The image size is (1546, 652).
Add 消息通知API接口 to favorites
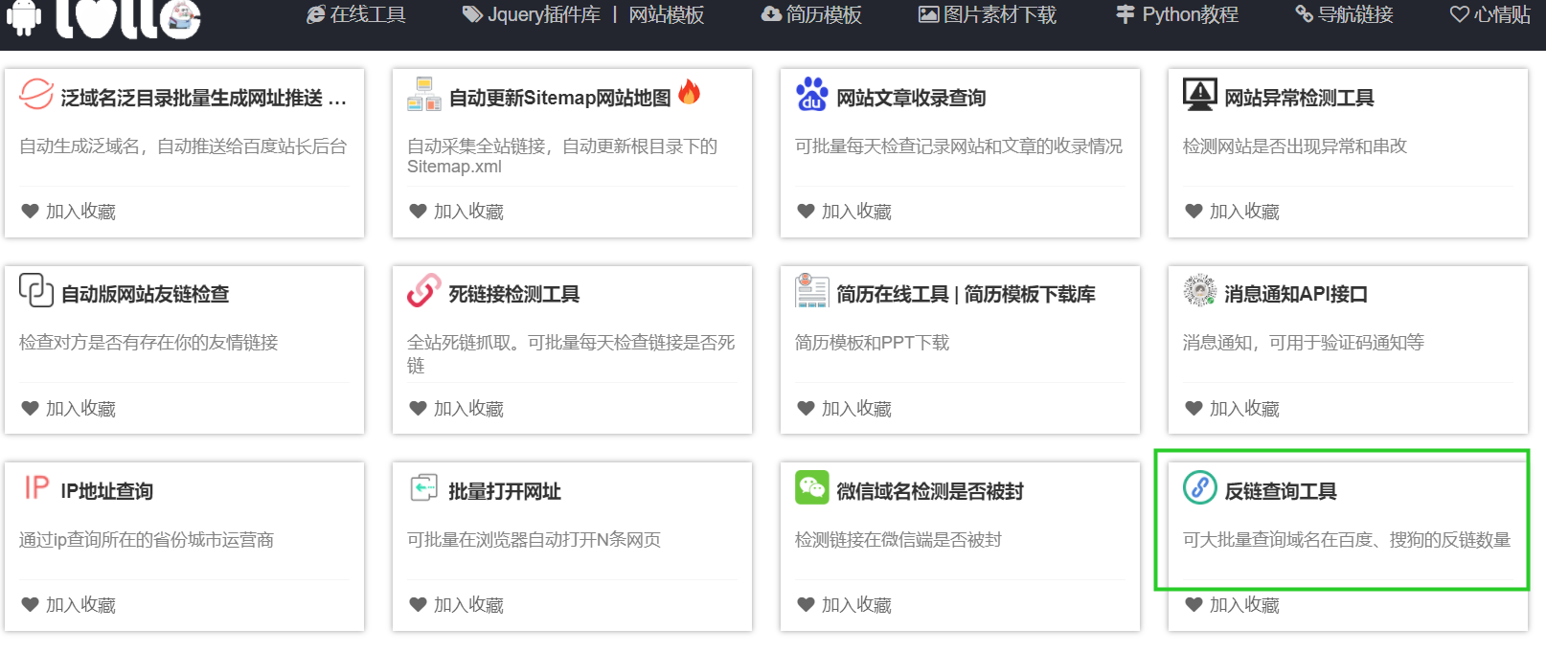click(x=1232, y=409)
